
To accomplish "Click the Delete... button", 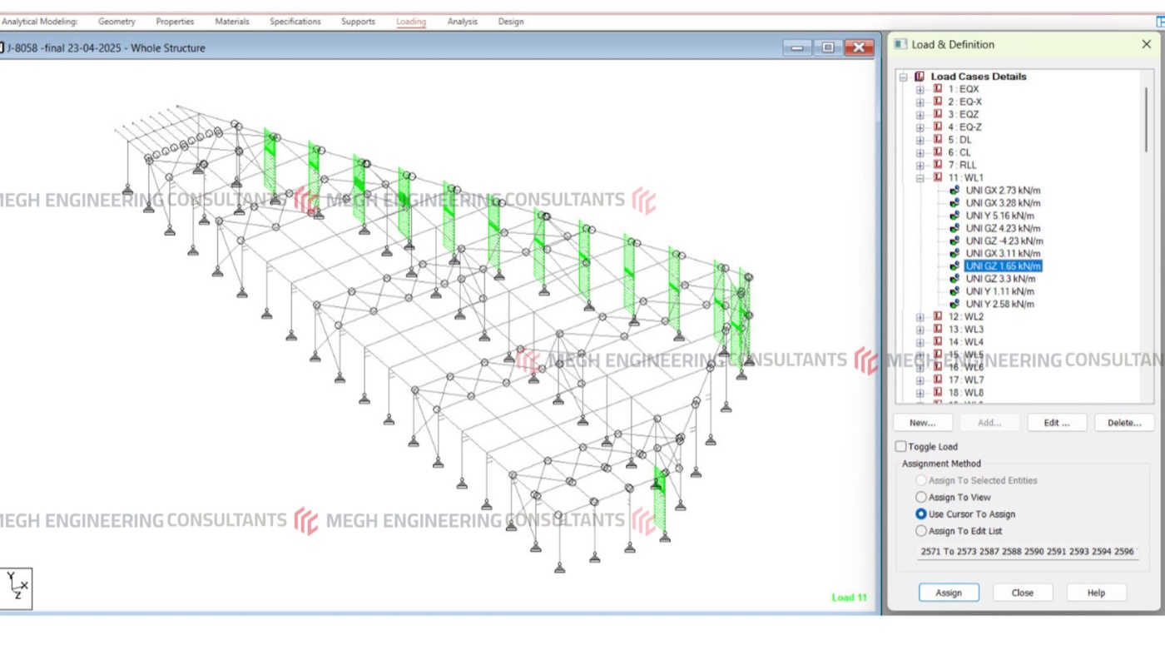I will click(1124, 423).
